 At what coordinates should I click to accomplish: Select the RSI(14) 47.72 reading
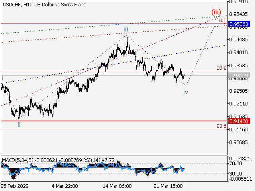click(x=99, y=160)
